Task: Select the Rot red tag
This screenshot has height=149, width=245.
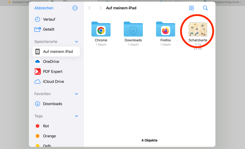Action: (46, 126)
